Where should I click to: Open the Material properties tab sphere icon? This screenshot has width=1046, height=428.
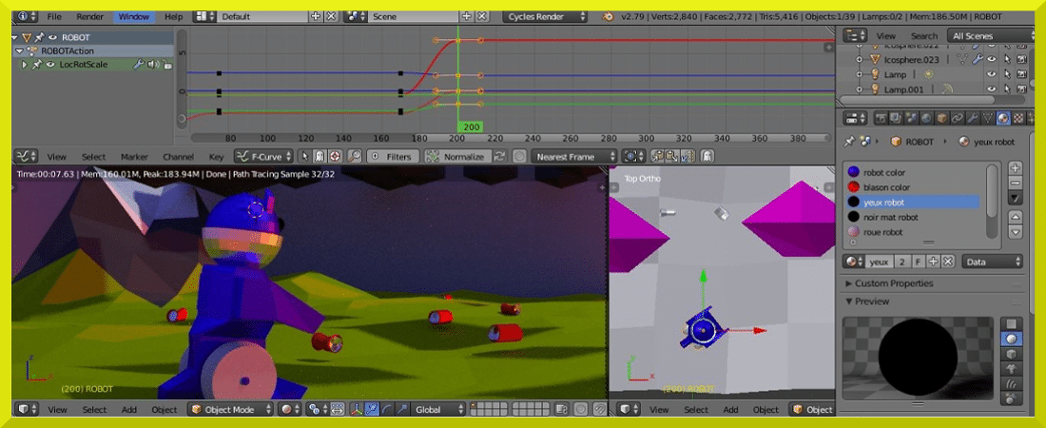1003,118
